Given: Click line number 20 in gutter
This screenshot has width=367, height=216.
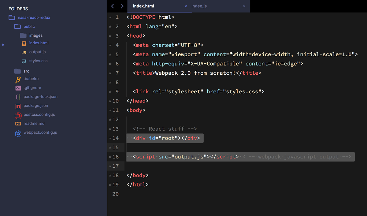Looking at the screenshot, I should 115,194.
